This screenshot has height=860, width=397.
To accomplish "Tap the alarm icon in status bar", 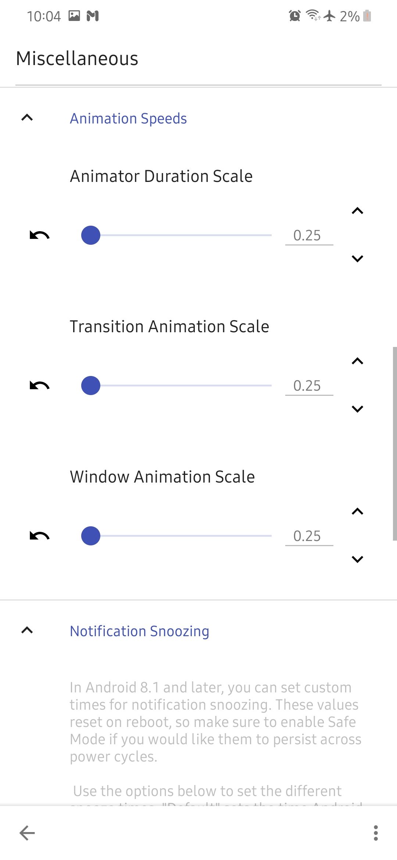I will click(294, 16).
